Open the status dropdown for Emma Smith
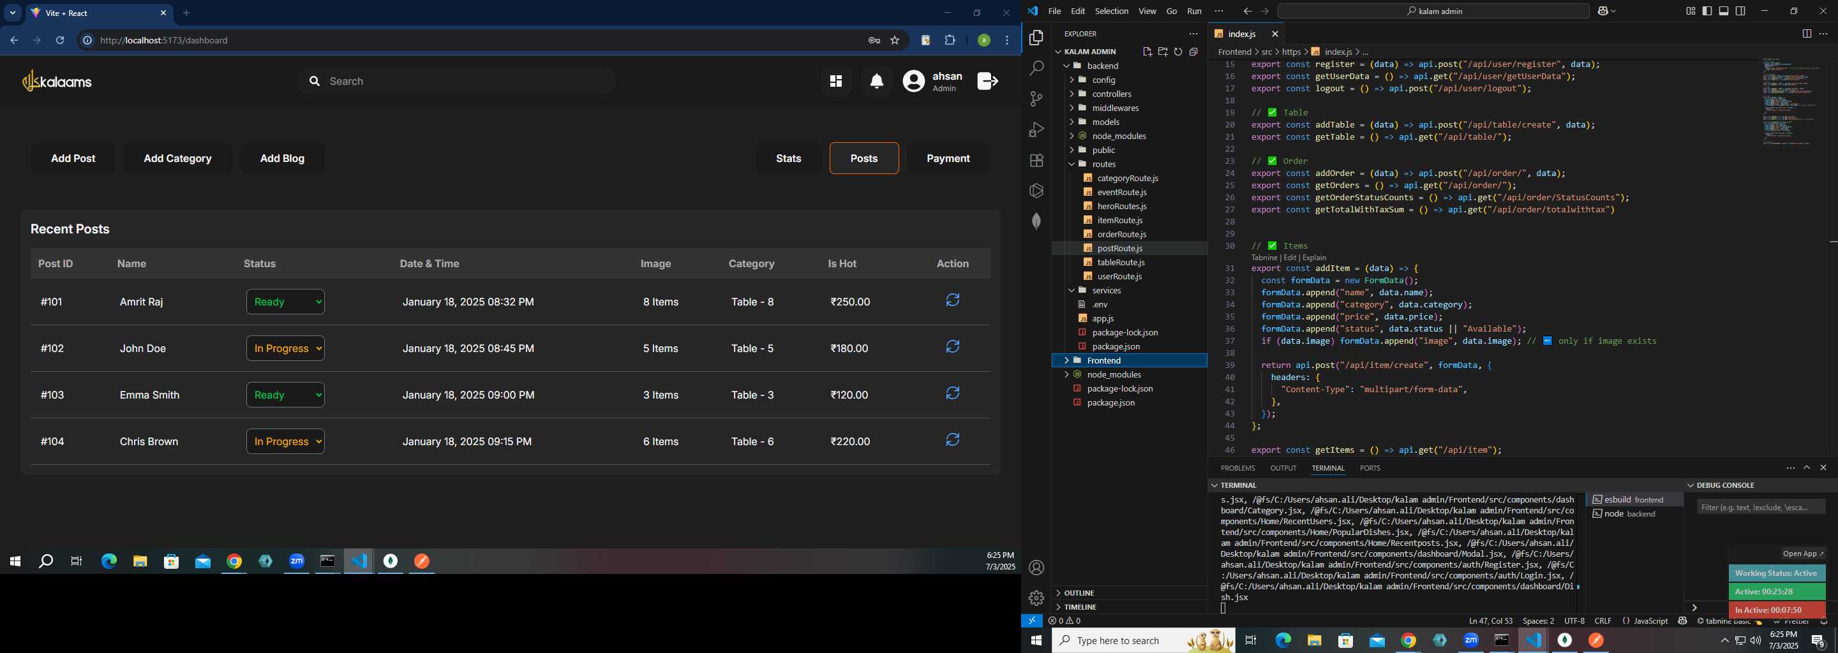 tap(285, 394)
